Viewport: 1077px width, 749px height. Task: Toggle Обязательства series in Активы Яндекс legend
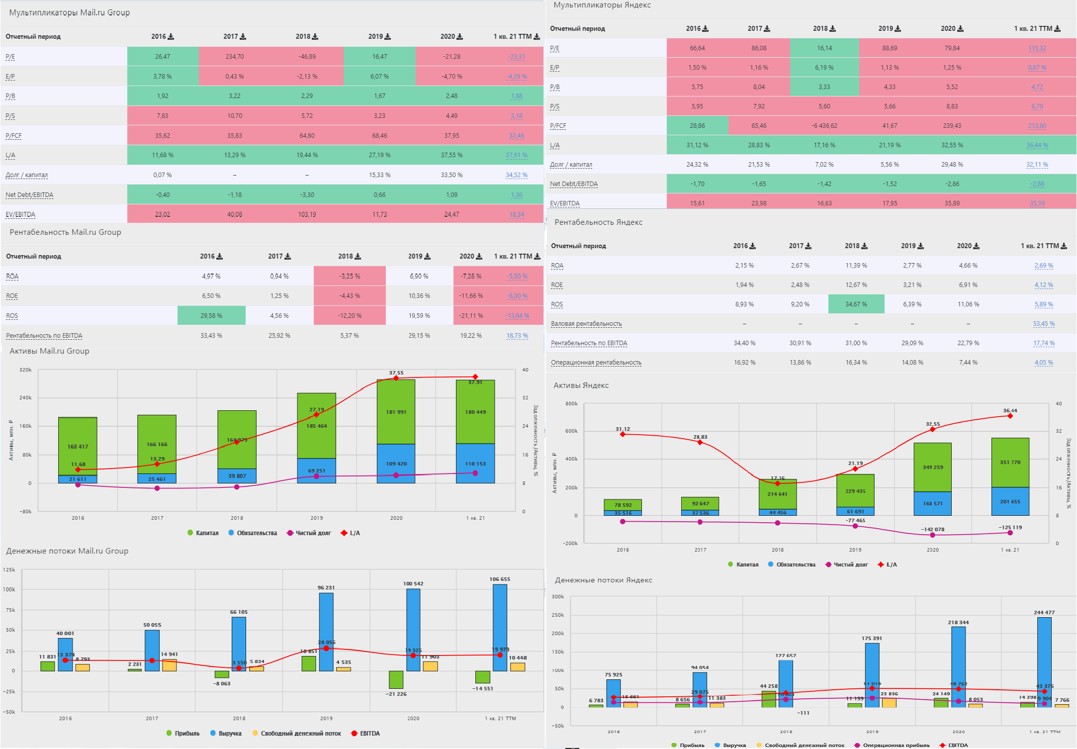point(792,564)
